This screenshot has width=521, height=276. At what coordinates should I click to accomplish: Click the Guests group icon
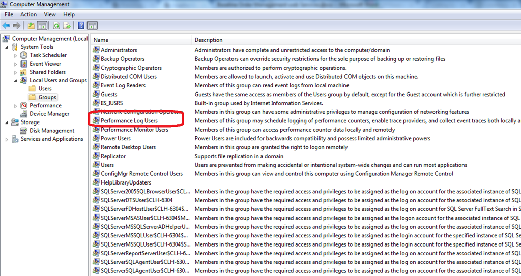pos(96,94)
